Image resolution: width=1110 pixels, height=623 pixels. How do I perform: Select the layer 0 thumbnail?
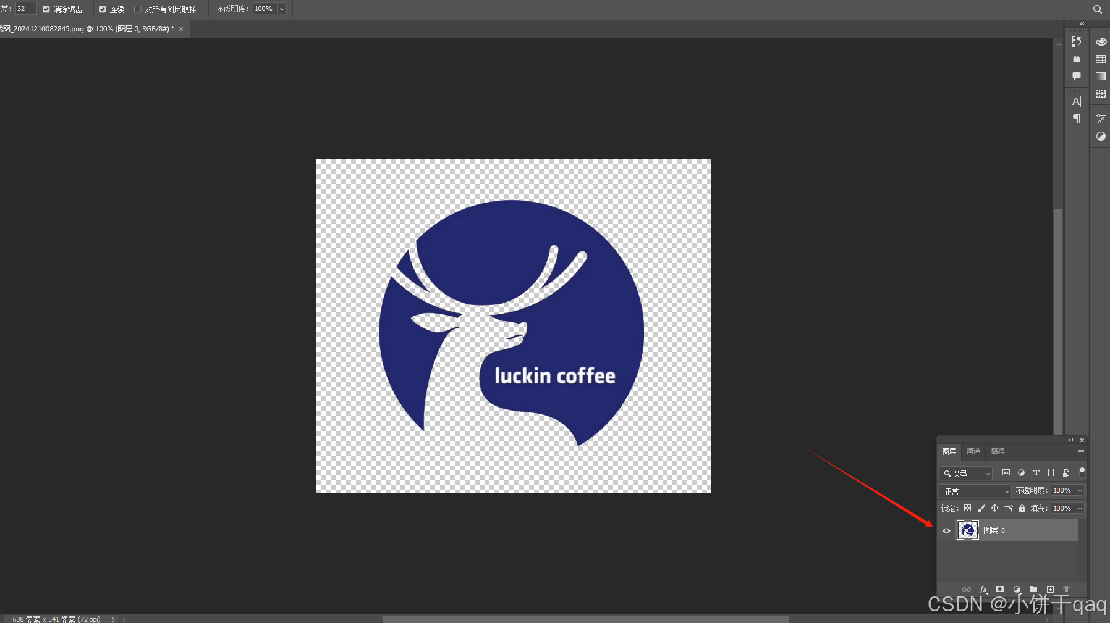[x=968, y=530]
